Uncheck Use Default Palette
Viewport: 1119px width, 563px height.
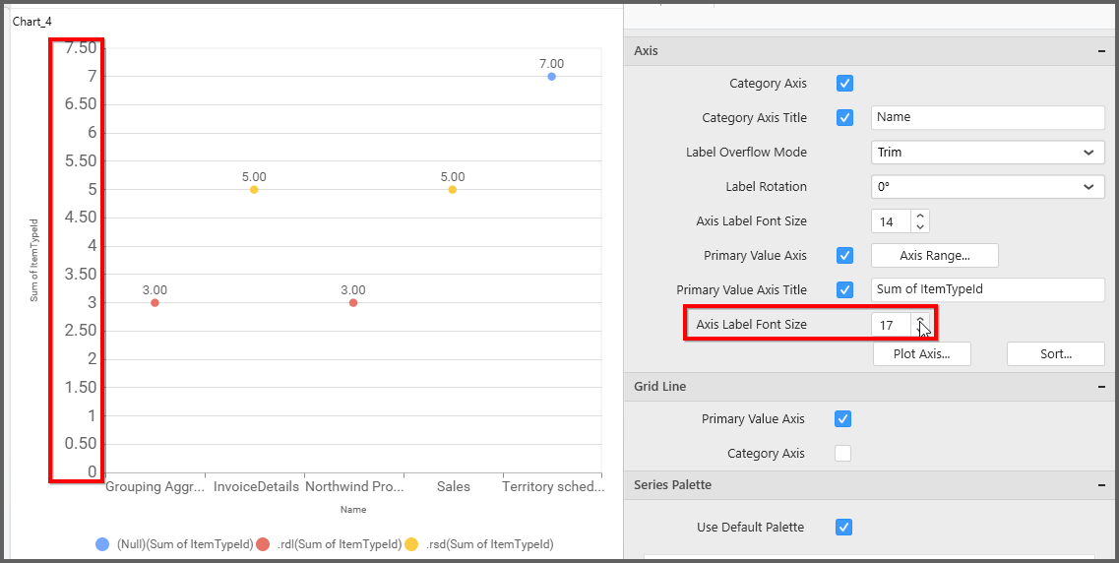843,528
